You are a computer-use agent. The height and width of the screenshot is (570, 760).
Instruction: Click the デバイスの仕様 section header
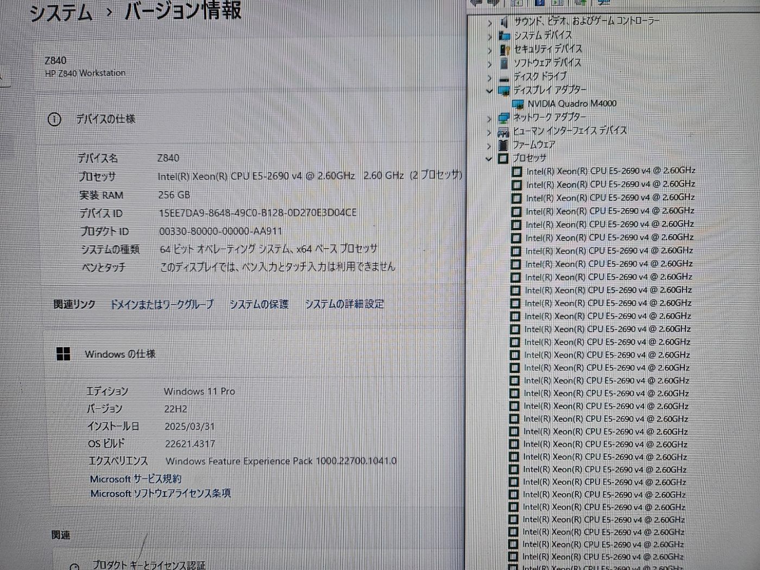pos(105,119)
